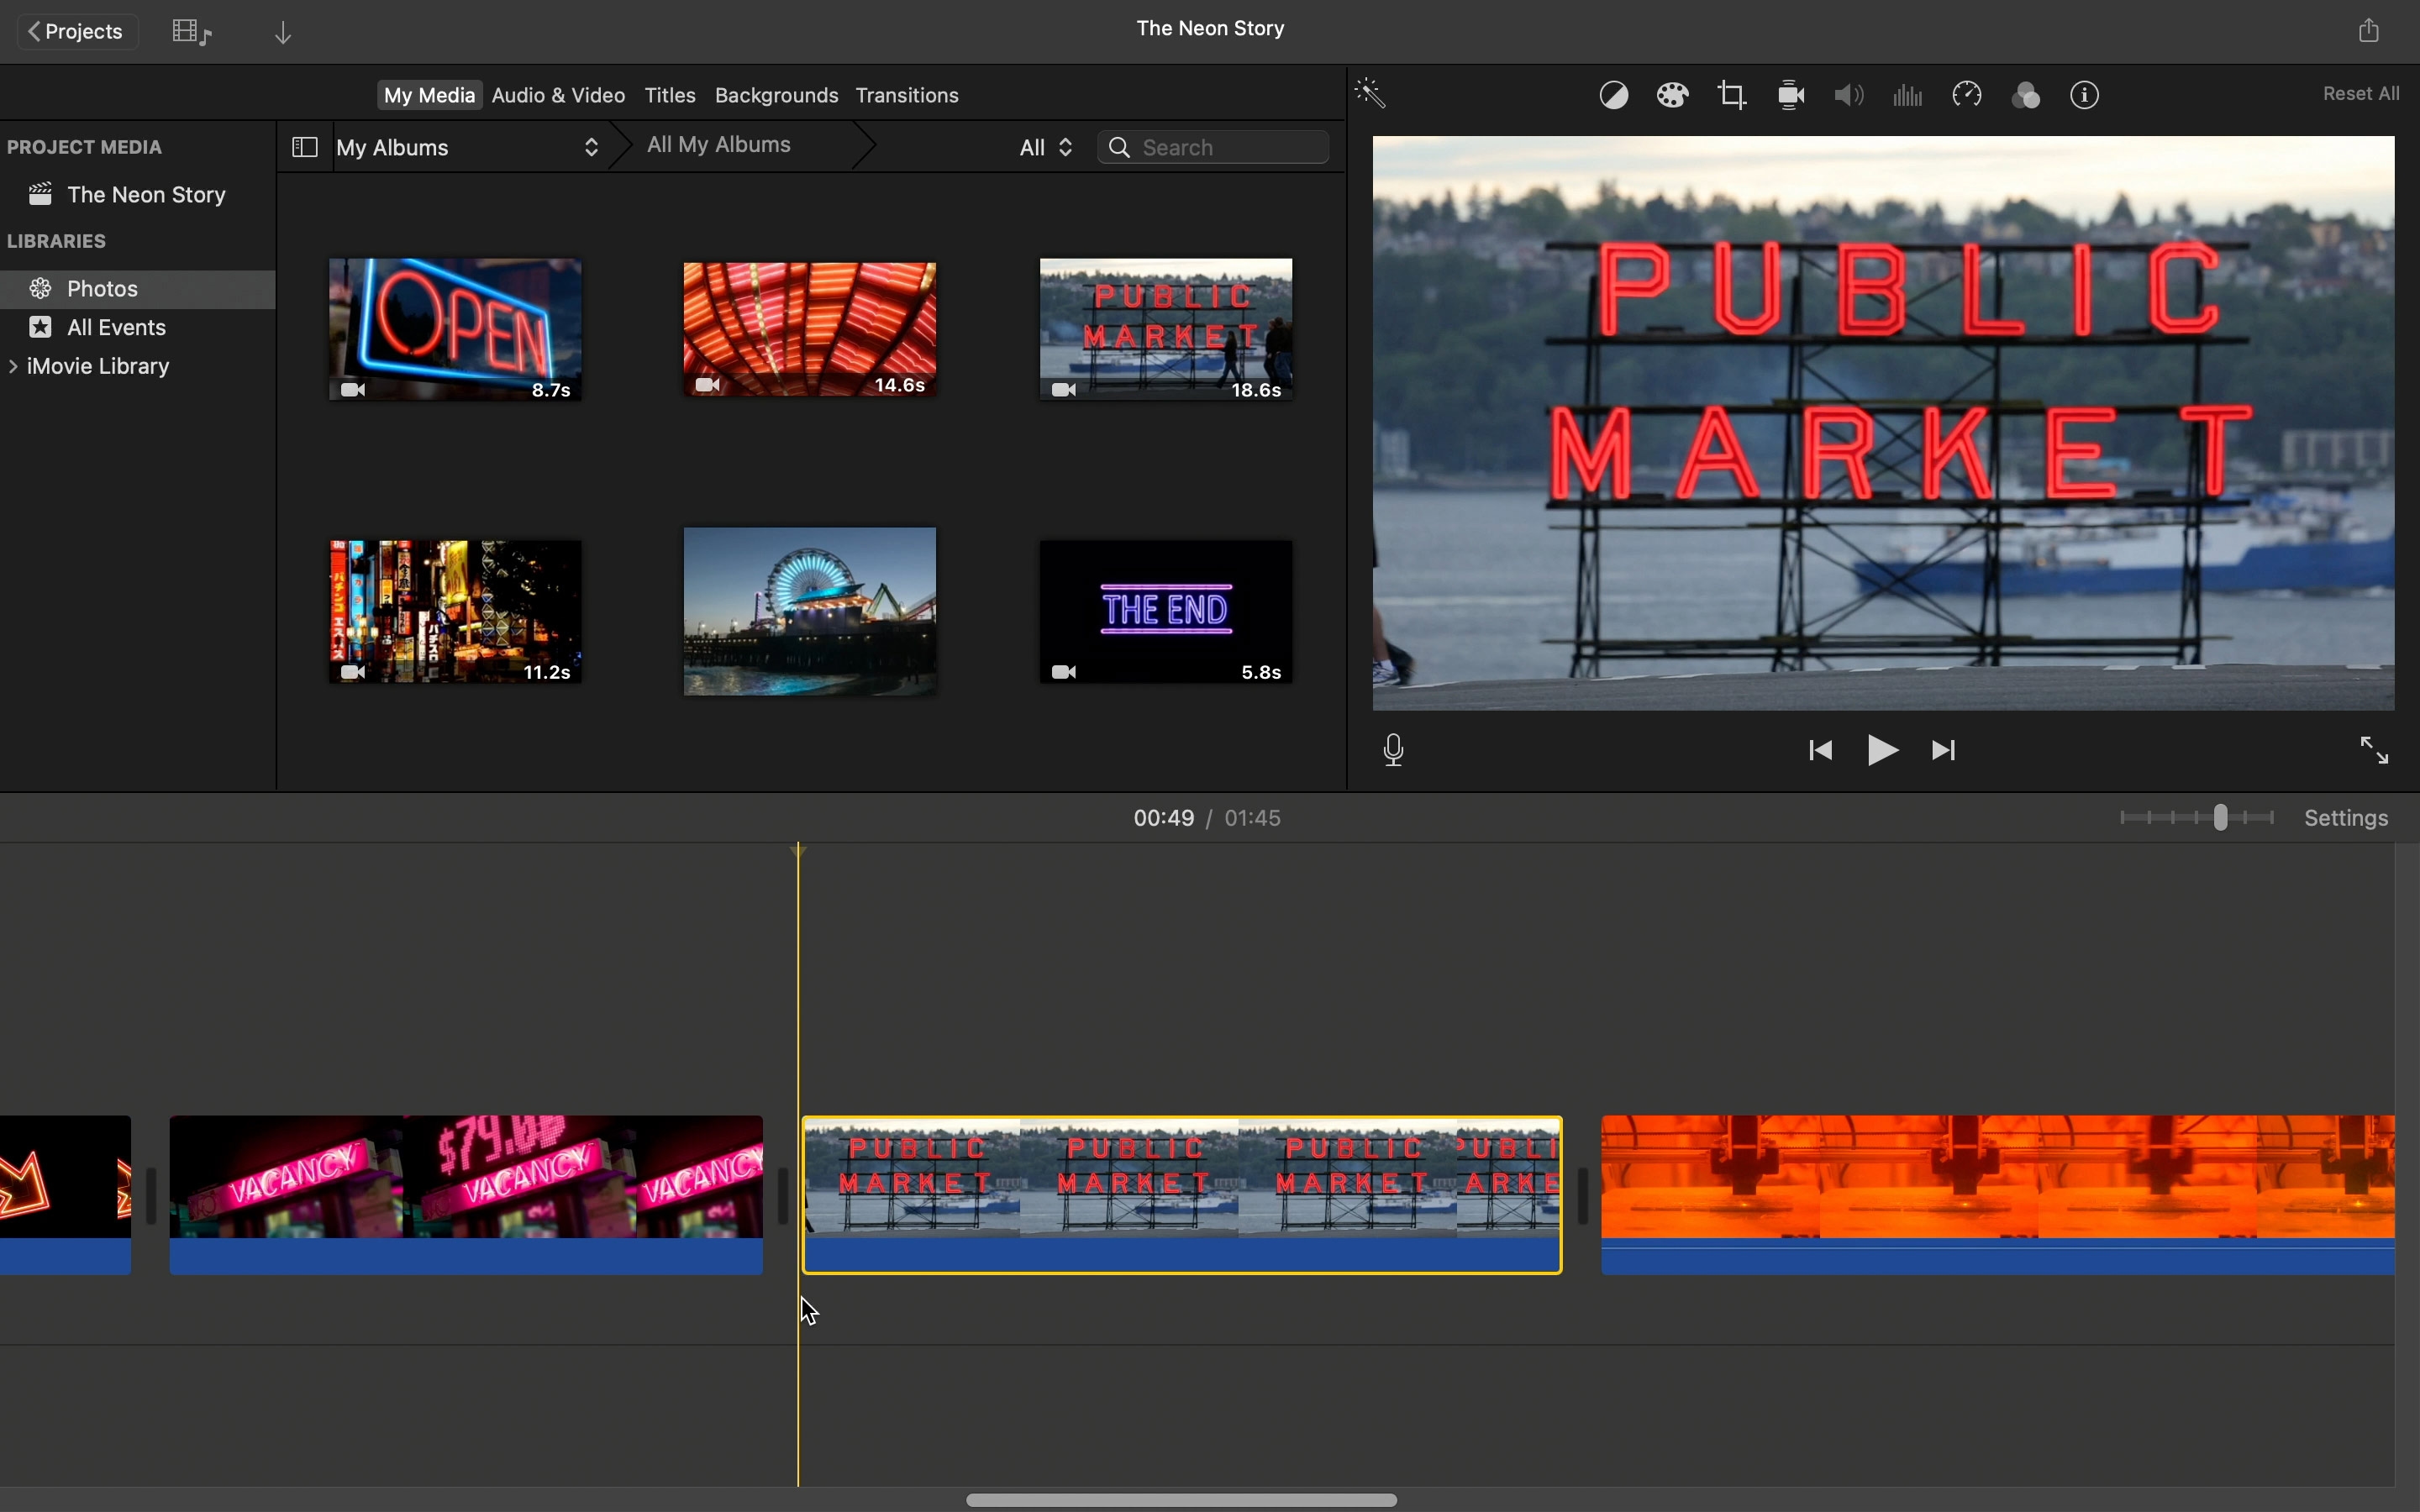Image resolution: width=2420 pixels, height=1512 pixels.
Task: Open the All filter dropdown
Action: (x=1045, y=148)
